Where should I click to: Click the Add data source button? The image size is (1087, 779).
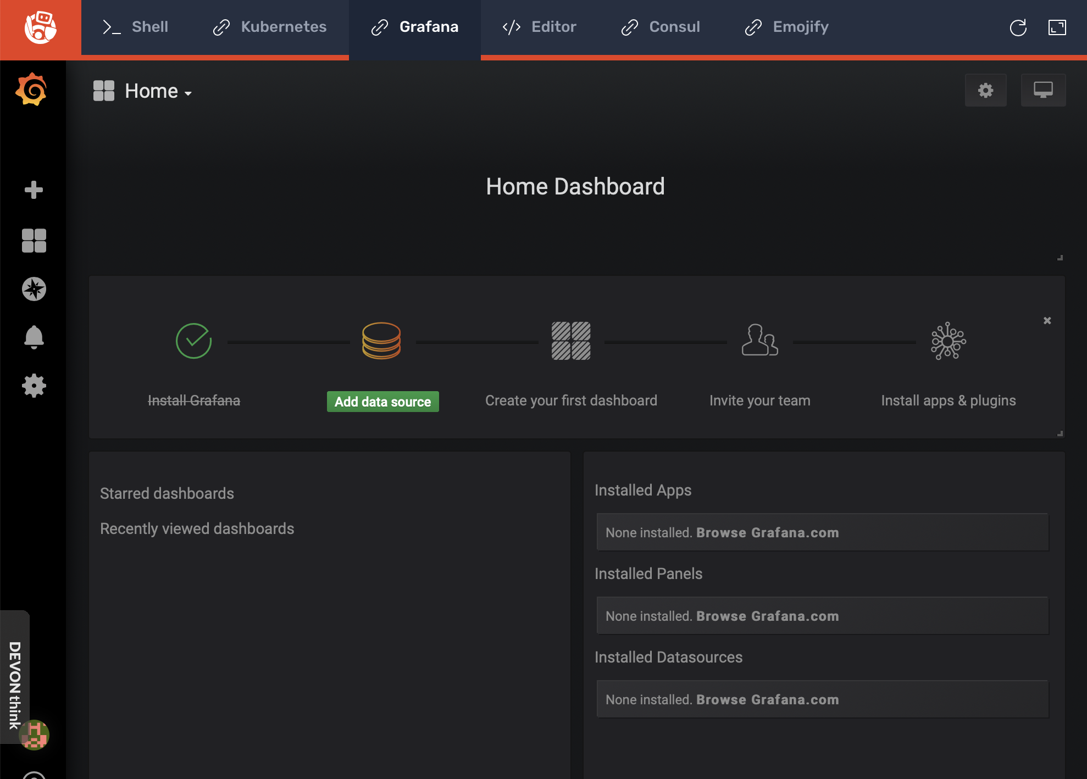pos(382,402)
